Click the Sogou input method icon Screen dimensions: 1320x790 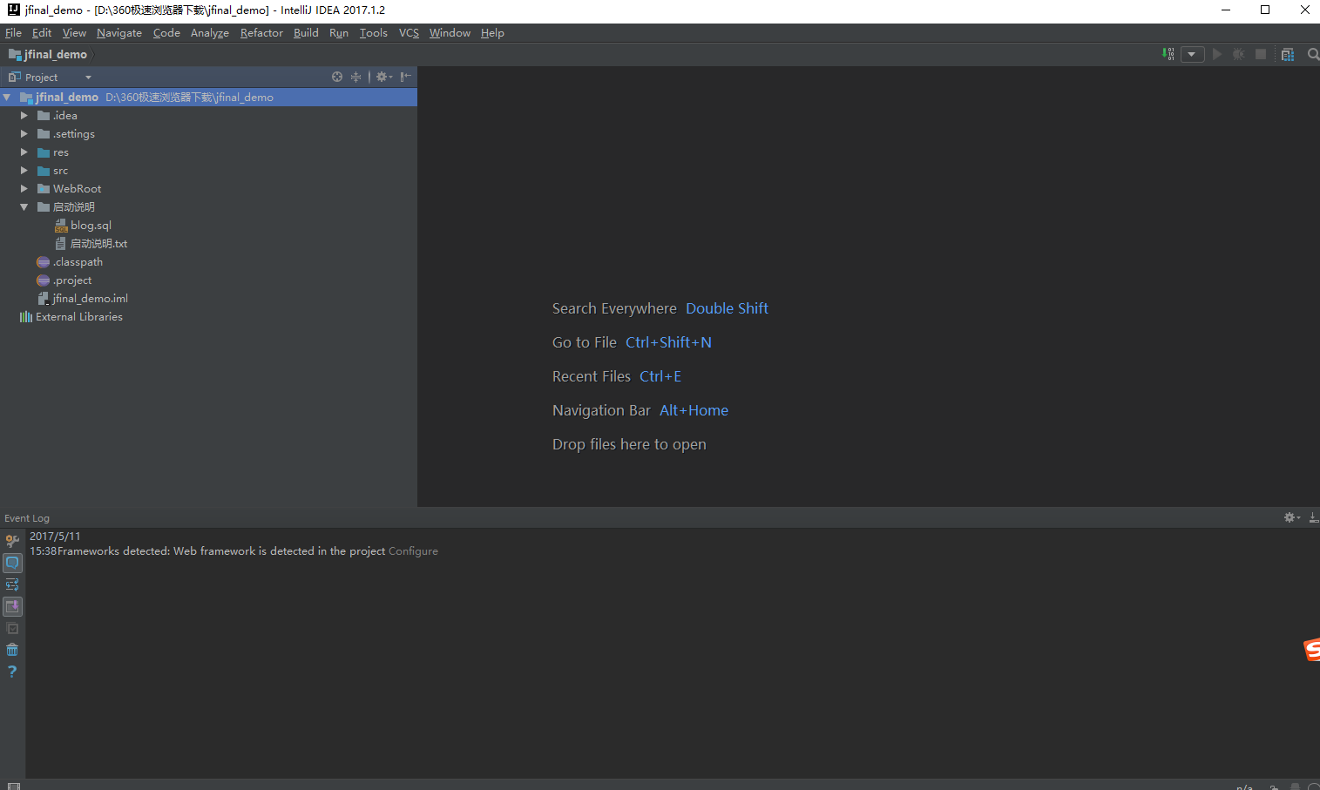tap(1311, 649)
